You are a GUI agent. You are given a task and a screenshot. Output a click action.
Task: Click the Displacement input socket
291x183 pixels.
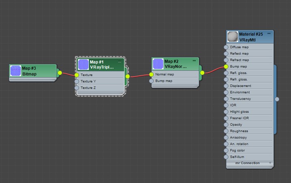click(x=226, y=86)
